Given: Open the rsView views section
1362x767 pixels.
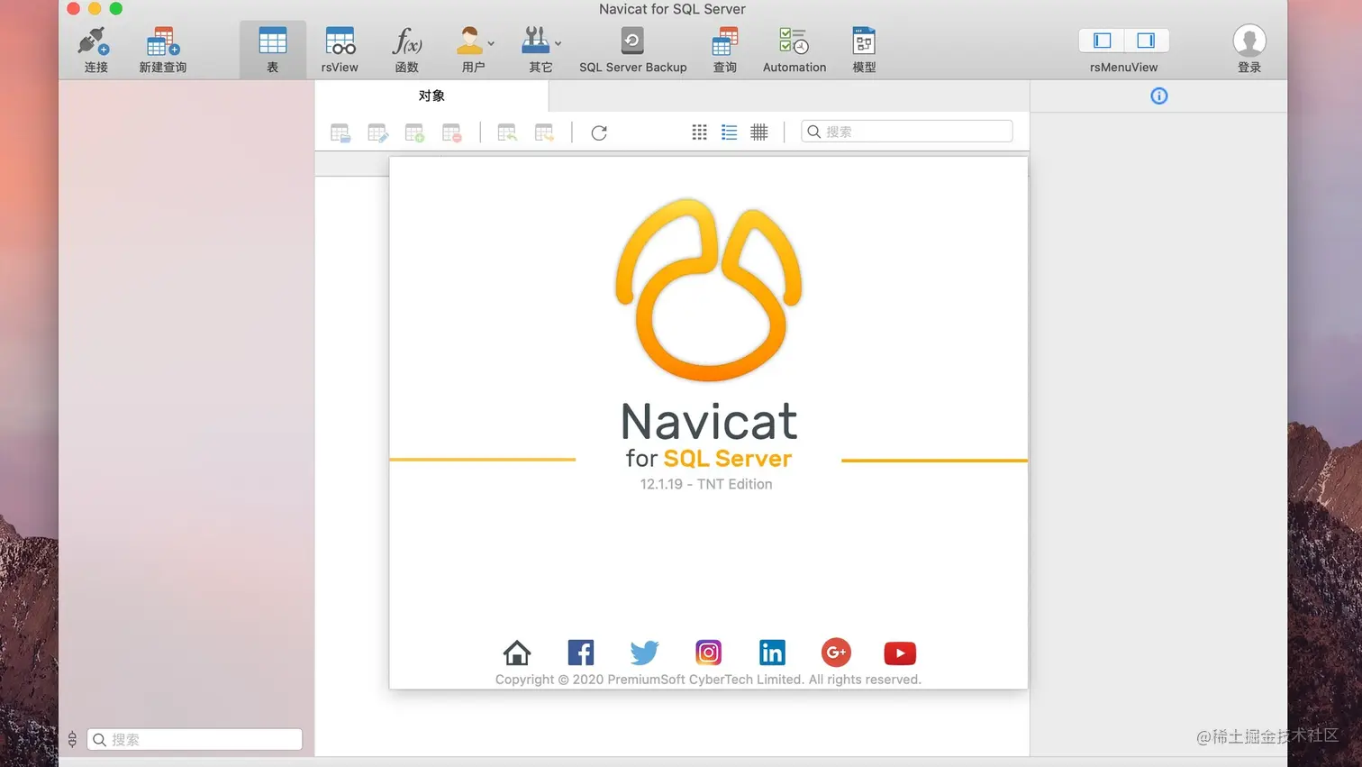Looking at the screenshot, I should 340,49.
